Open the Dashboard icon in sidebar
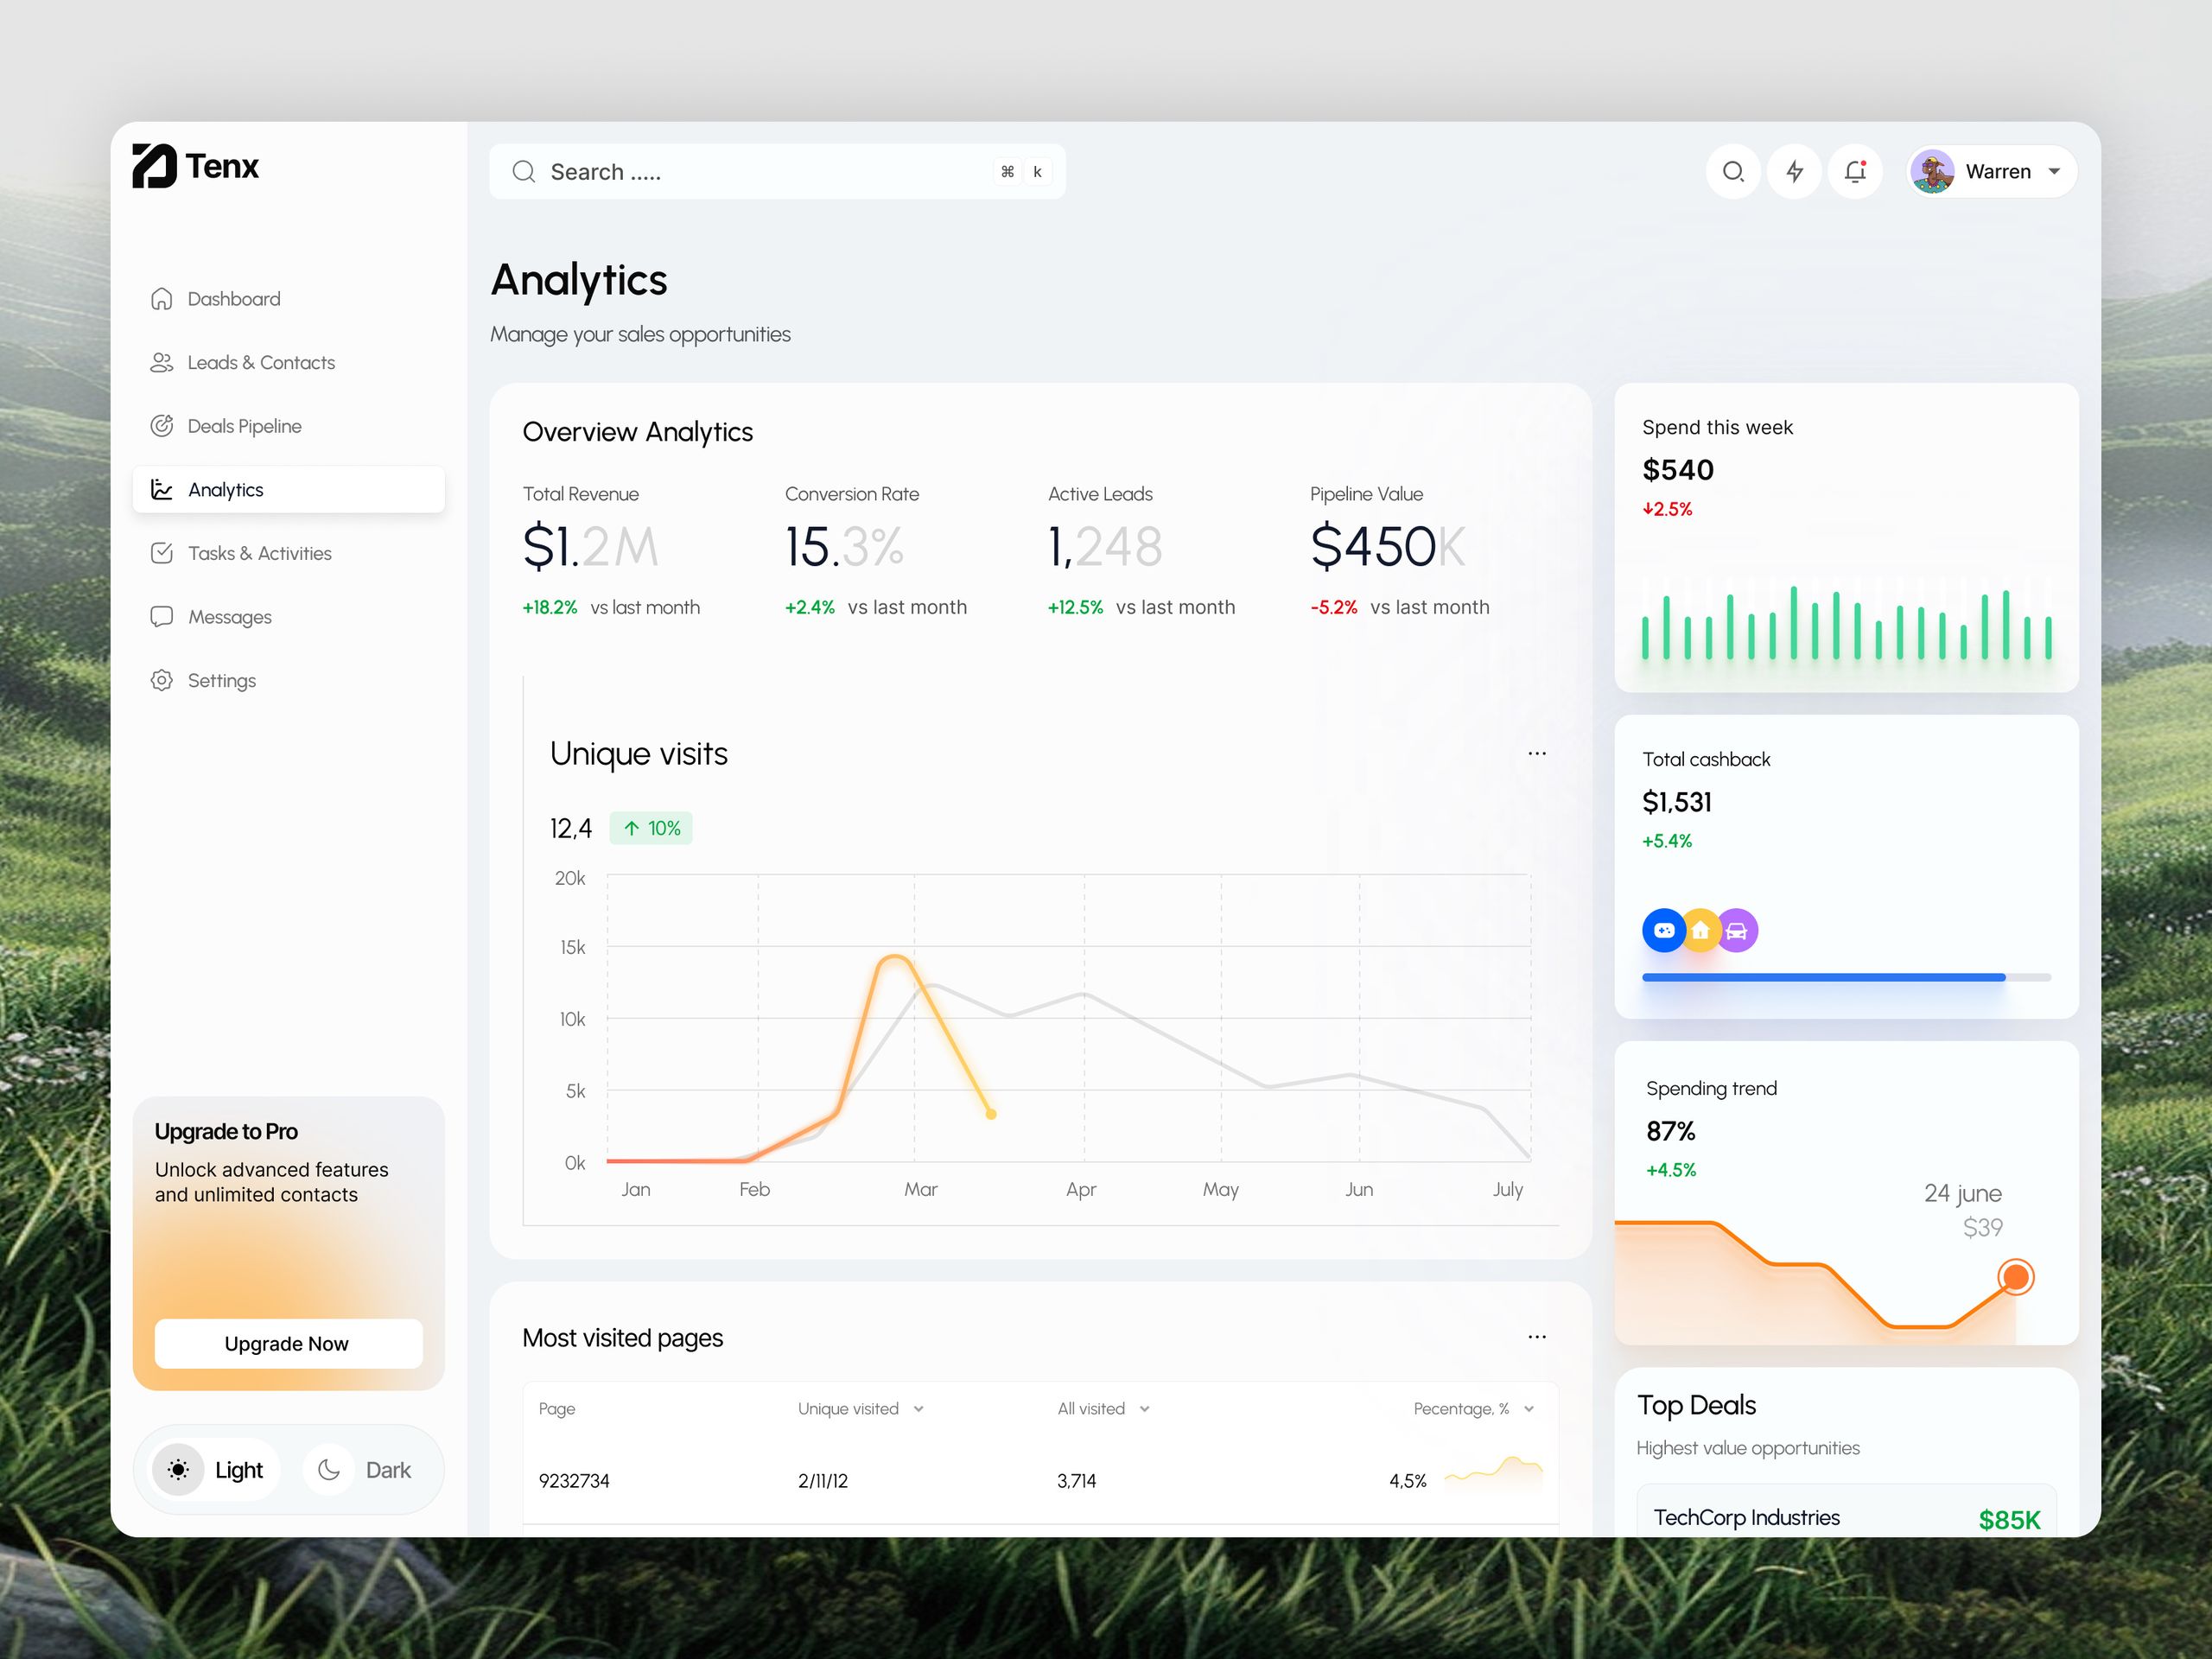2212x1659 pixels. click(162, 298)
